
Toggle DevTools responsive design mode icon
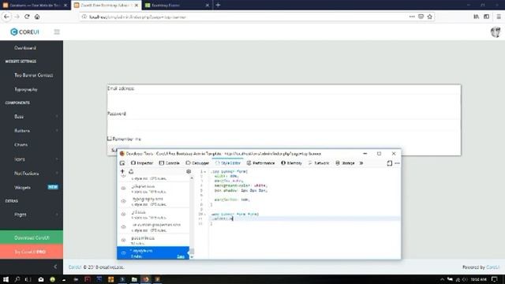click(389, 163)
